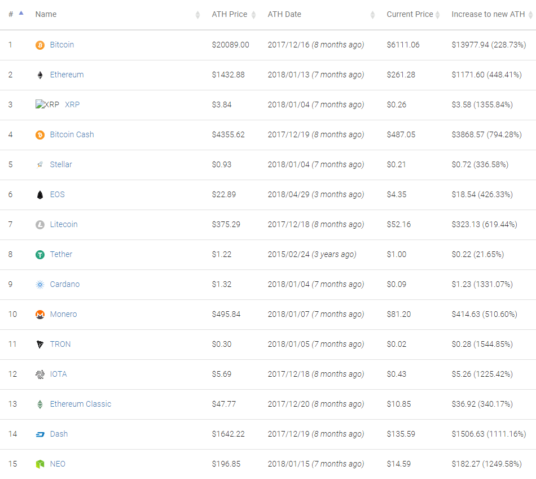Click the Increase to new ATH header
This screenshot has width=536, height=479.
click(x=488, y=14)
